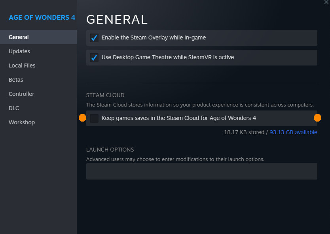Enable Steam Cloud saves for Age of Wonders 4

pyautogui.click(x=94, y=118)
